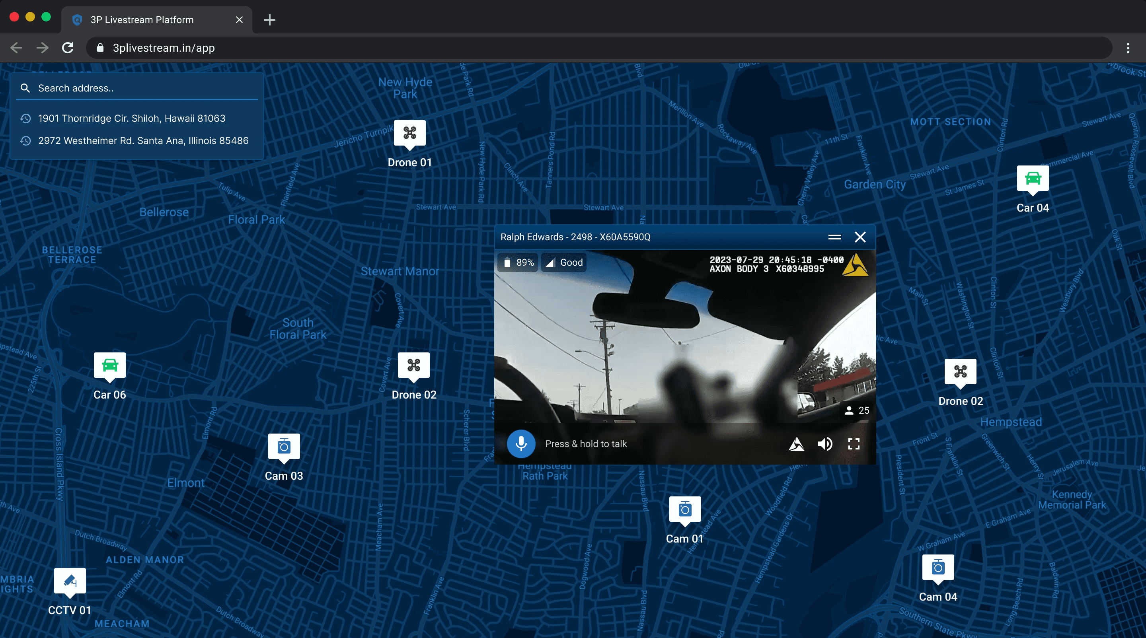Select the Cam 01 camera marker
Image resolution: width=1146 pixels, height=638 pixels.
tap(685, 510)
